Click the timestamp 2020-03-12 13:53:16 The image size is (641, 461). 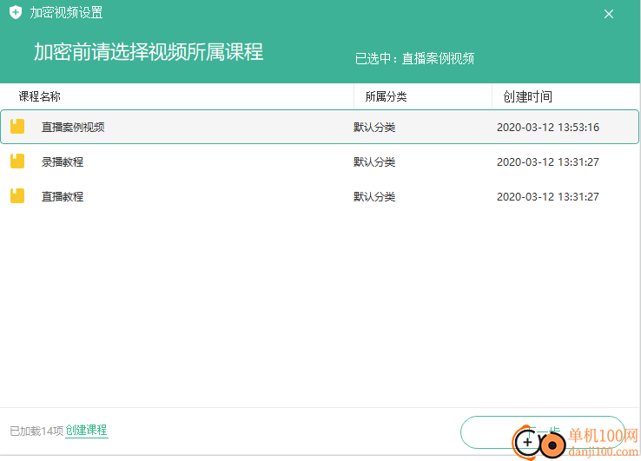[548, 127]
